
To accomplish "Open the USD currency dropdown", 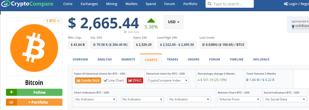I will point(174,22).
